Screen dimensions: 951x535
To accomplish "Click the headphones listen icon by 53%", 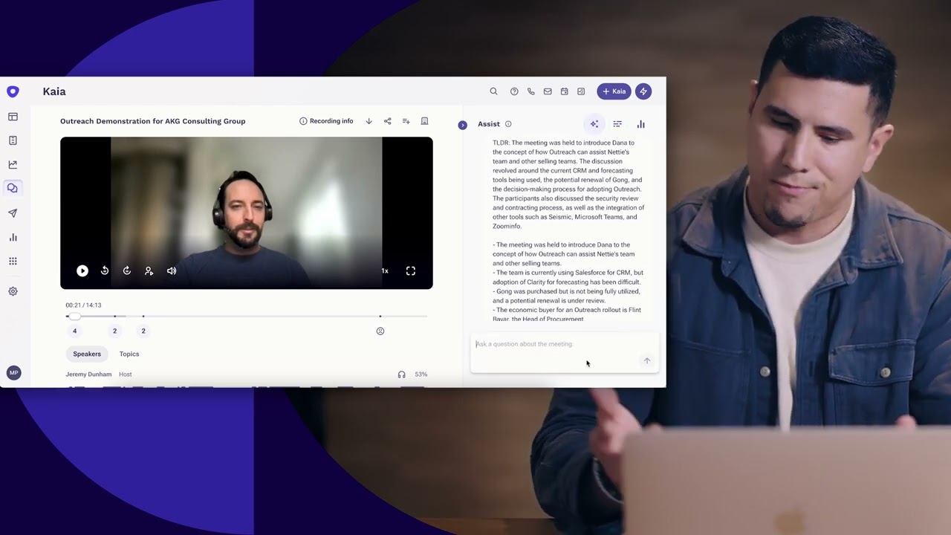I will [x=402, y=374].
